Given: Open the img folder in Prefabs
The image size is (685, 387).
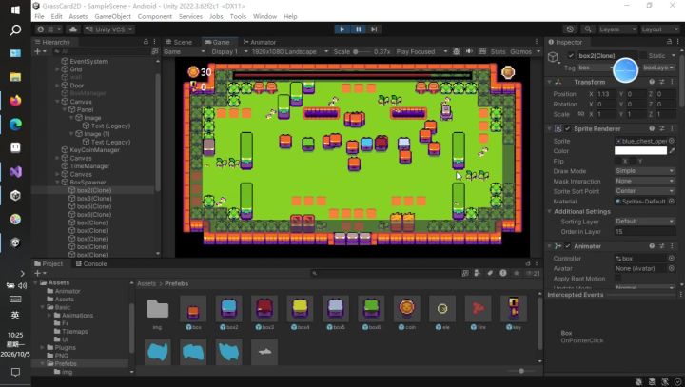Looking at the screenshot, I should [157, 308].
